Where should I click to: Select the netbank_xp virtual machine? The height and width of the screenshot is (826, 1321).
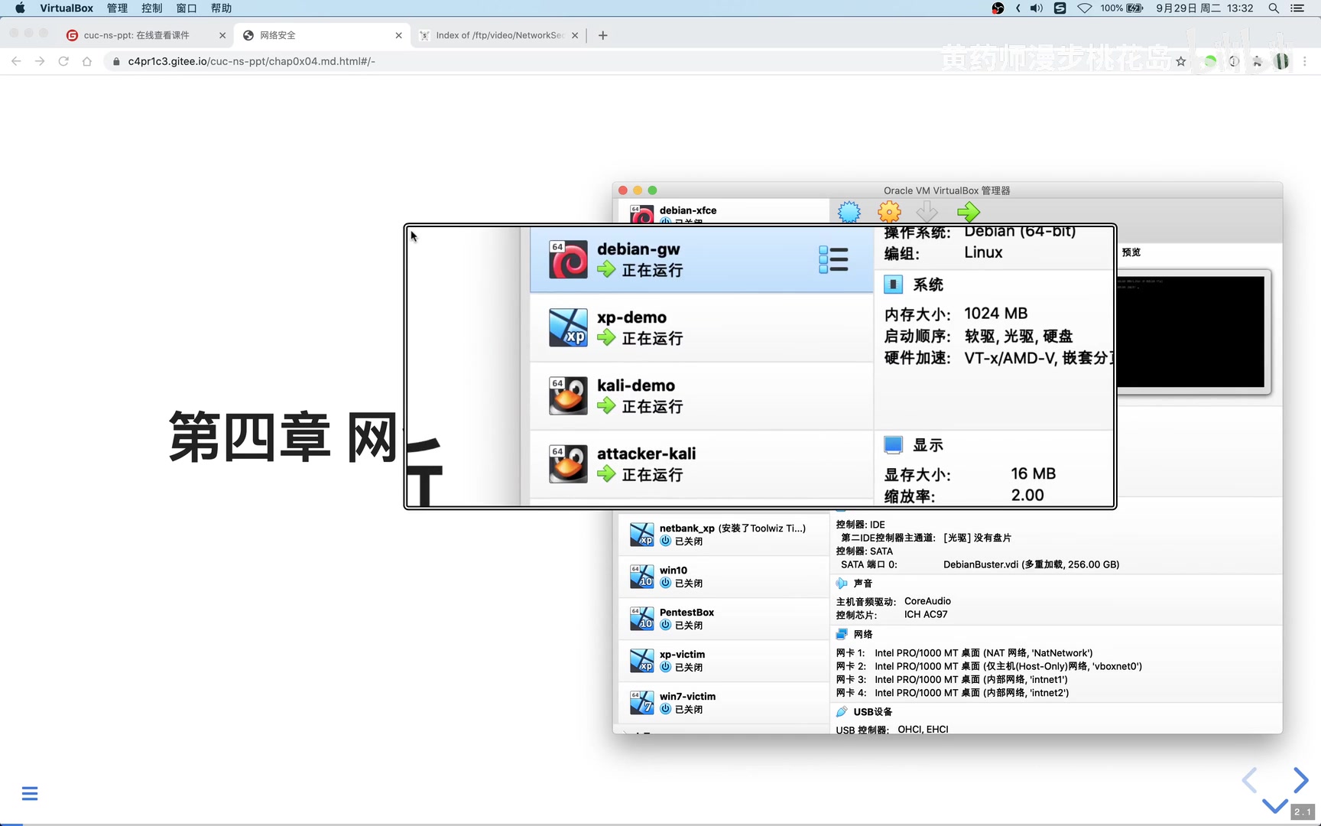[x=722, y=535]
